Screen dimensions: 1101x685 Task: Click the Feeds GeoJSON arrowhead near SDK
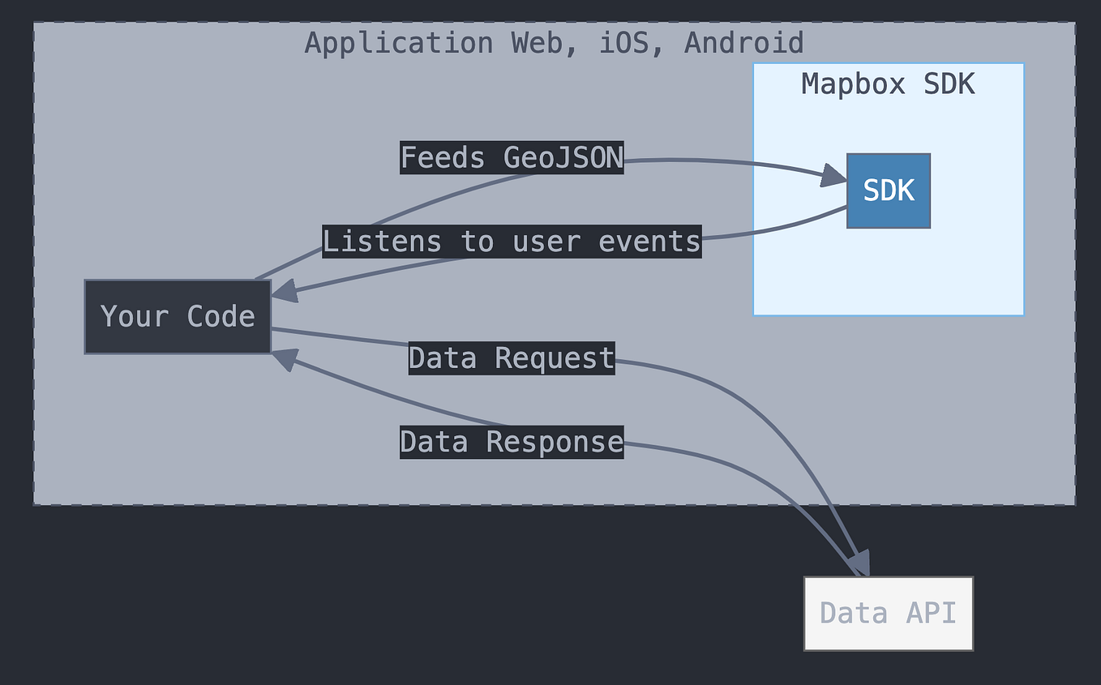pos(831,174)
